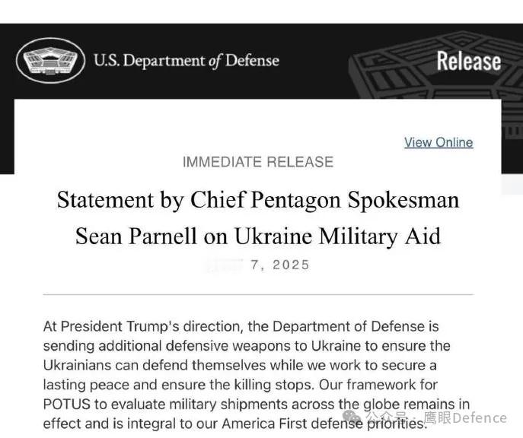523x438 pixels.
Task: Click the headline line 'Statement by Chief Pentagon Spokesman'
Action: tap(258, 201)
